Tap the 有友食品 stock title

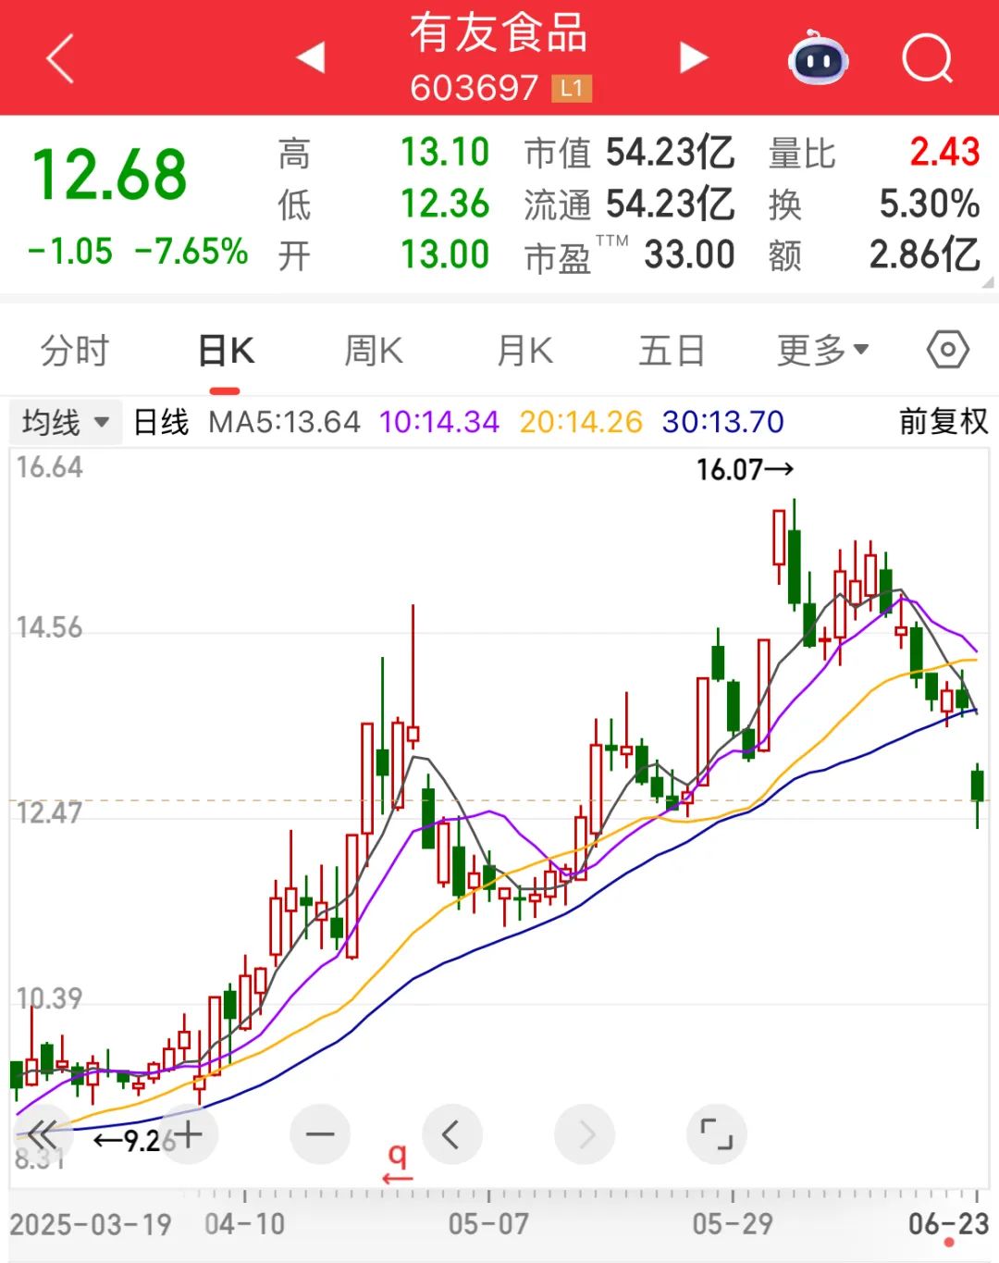coord(499,33)
